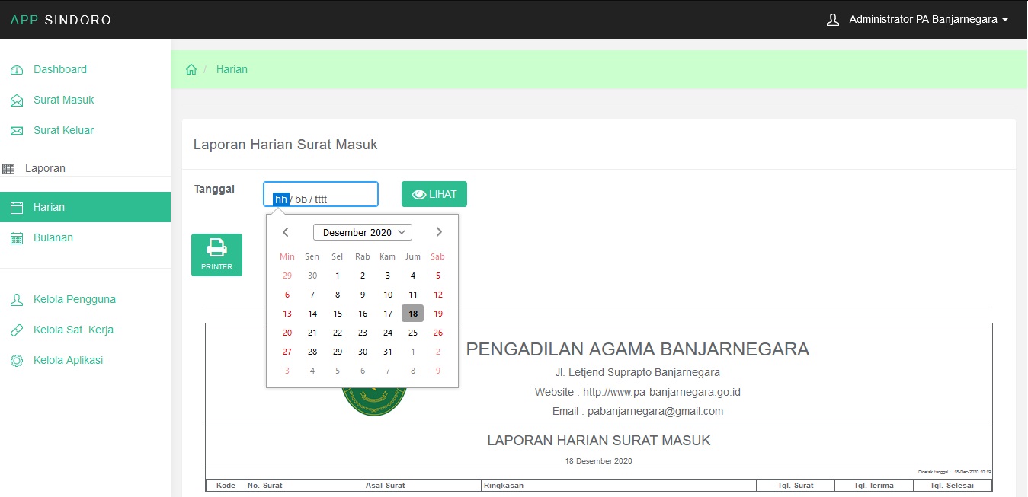Viewport: 1028px width, 497px height.
Task: Open the Harian report menu item
Action: [x=49, y=207]
